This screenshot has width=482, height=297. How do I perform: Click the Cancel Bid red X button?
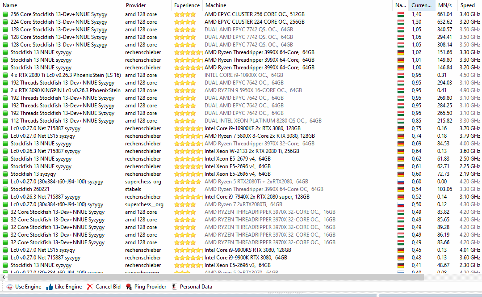(x=104, y=287)
